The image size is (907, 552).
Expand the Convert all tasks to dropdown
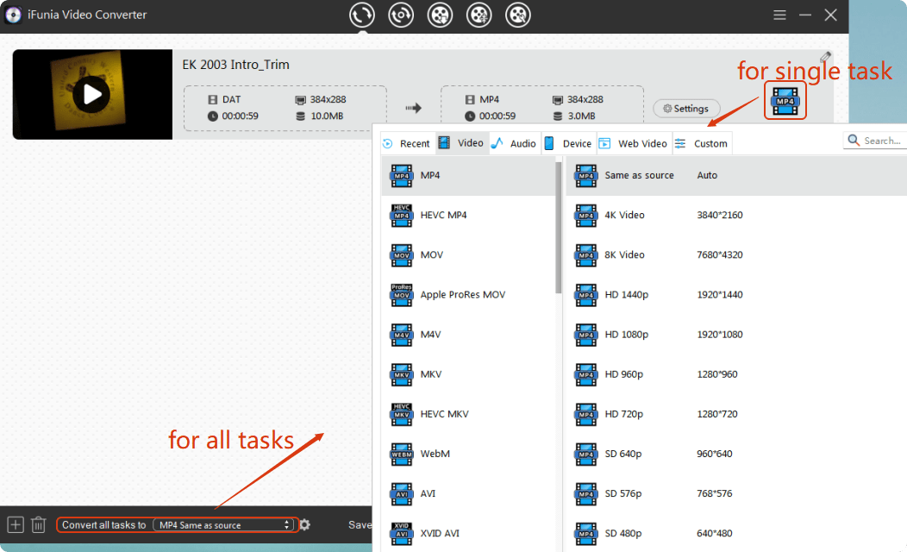click(x=225, y=524)
